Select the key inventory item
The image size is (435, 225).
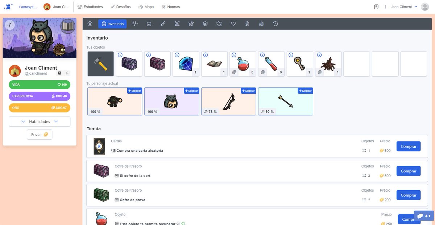click(300, 64)
